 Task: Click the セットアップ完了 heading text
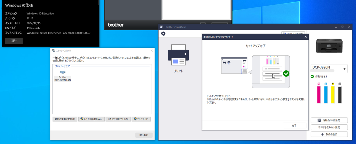tap(255, 46)
